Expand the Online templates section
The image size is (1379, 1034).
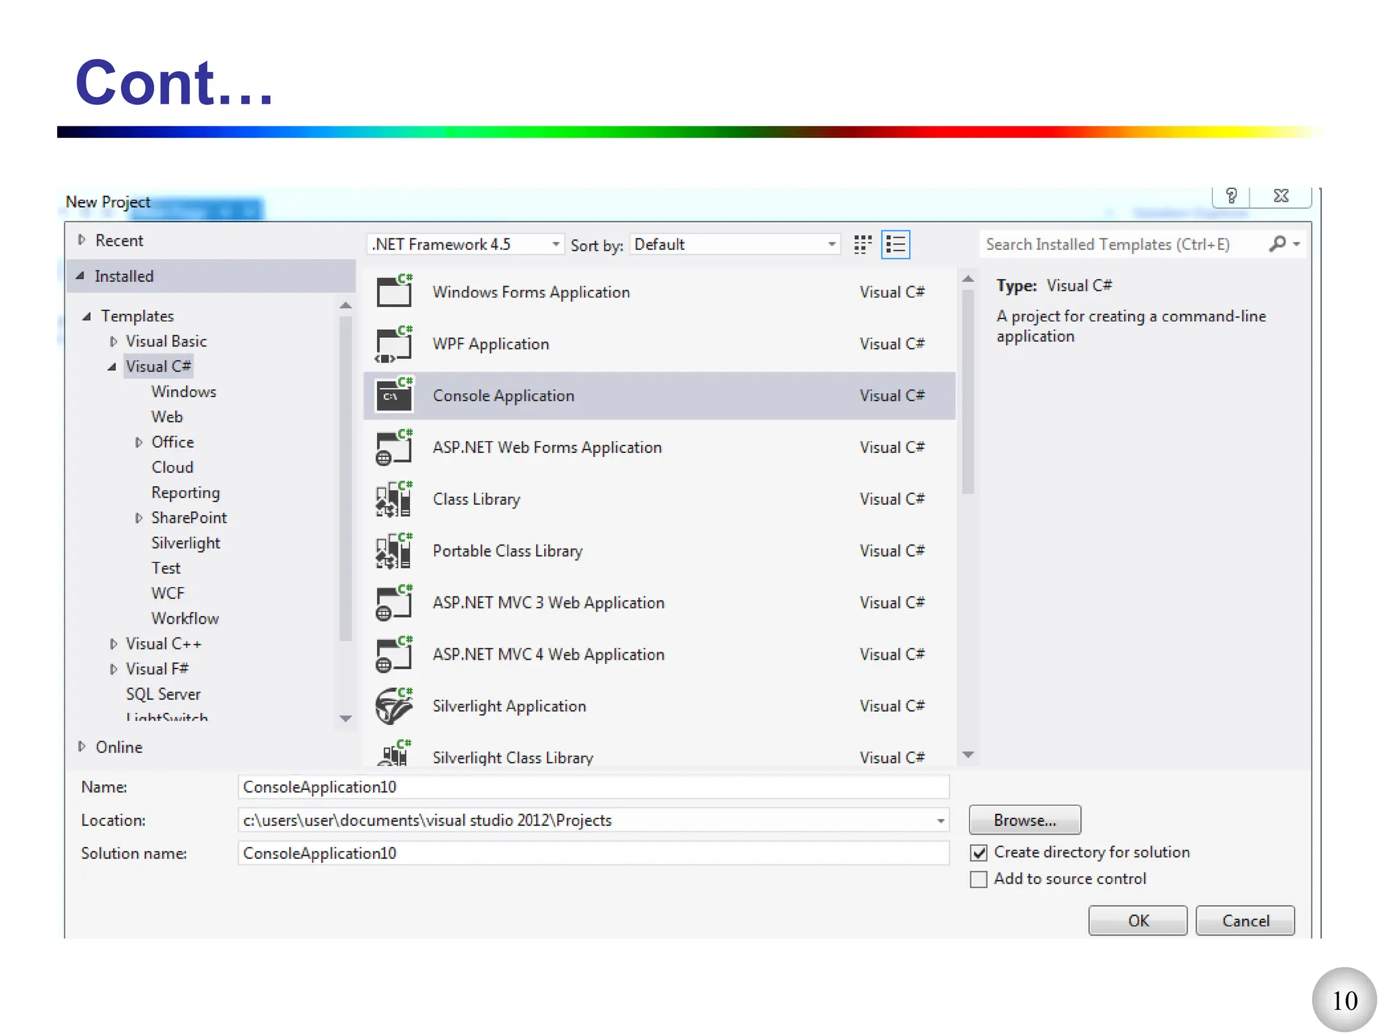(x=81, y=747)
